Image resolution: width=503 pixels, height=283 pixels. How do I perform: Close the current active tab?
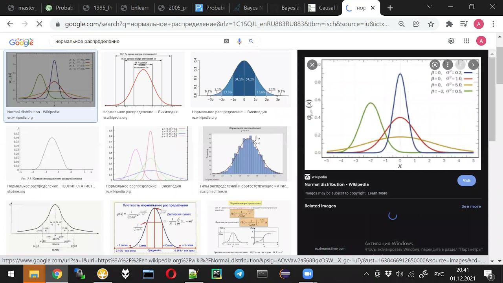[373, 8]
